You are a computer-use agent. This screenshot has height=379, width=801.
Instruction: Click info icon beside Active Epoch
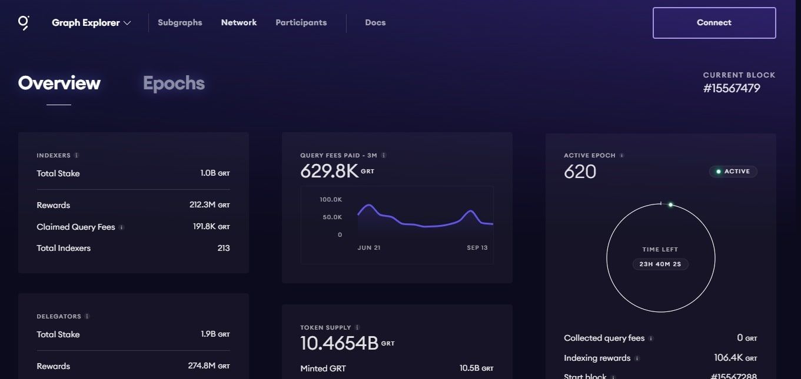[x=622, y=155]
